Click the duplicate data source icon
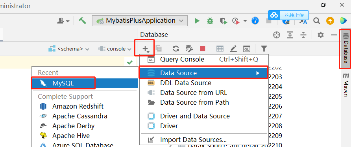Image resolution: width=351 pixels, height=147 pixels. click(x=159, y=49)
